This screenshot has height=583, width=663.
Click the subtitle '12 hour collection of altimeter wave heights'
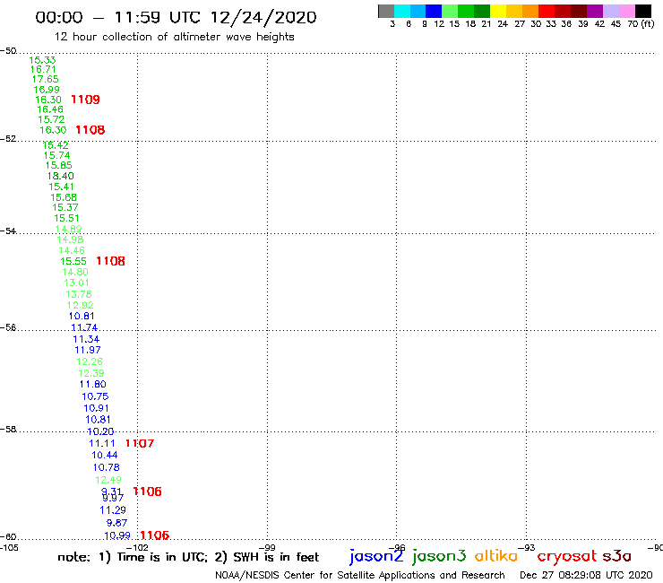click(174, 37)
